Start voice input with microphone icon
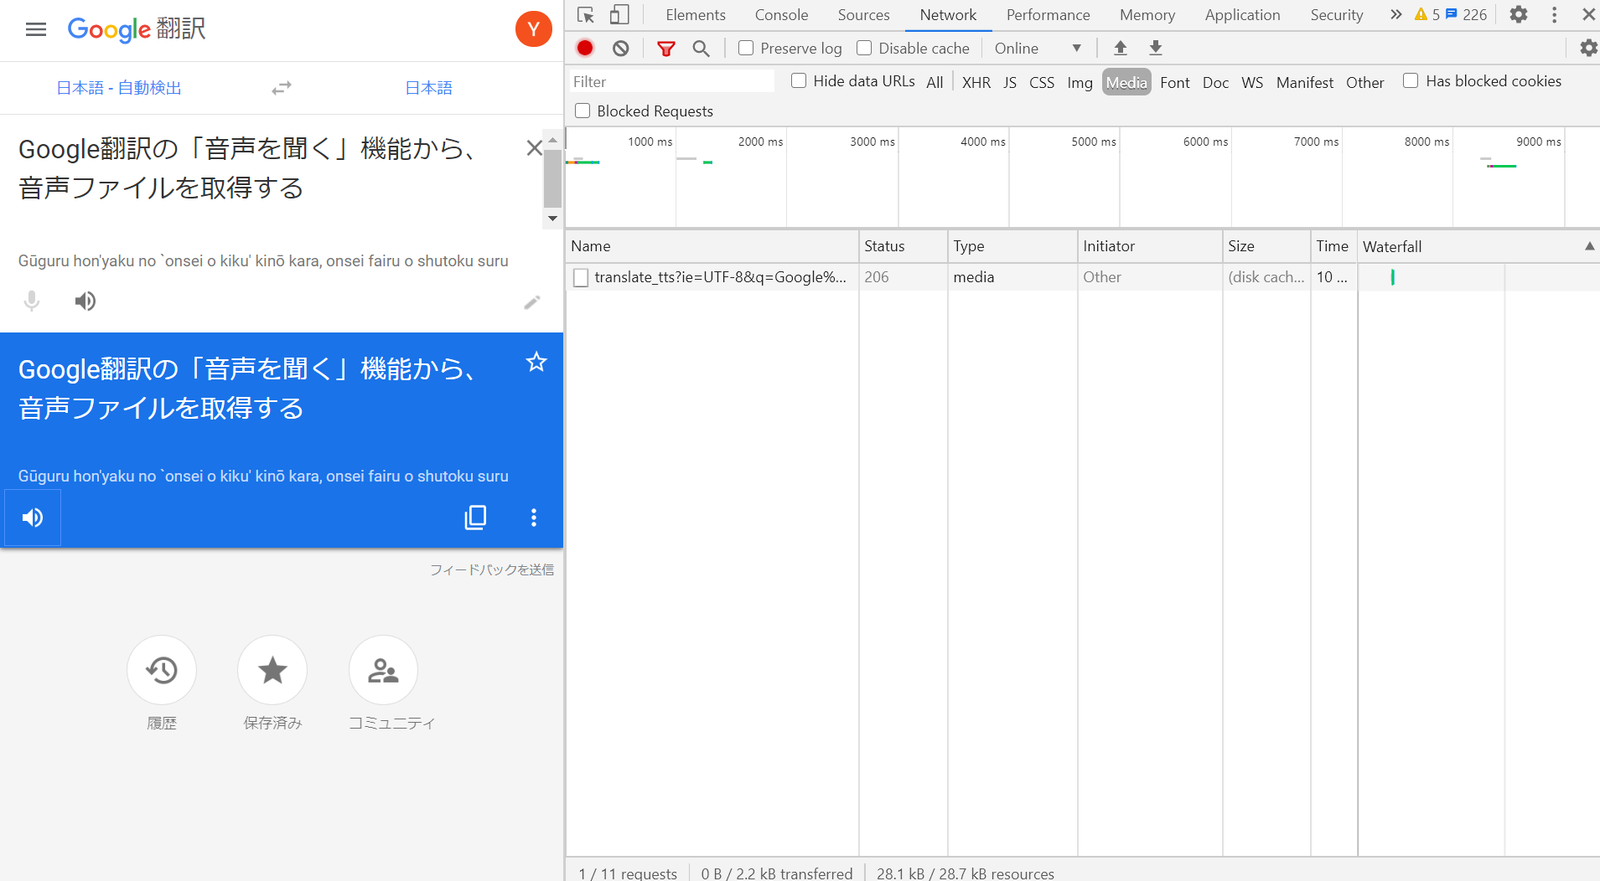 (x=32, y=301)
